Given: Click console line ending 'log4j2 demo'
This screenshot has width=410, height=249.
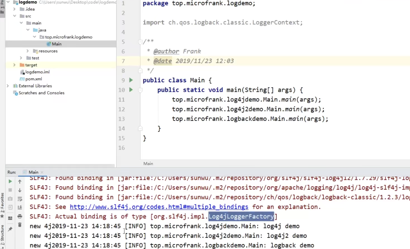Looking at the screenshot, I should 168,236.
